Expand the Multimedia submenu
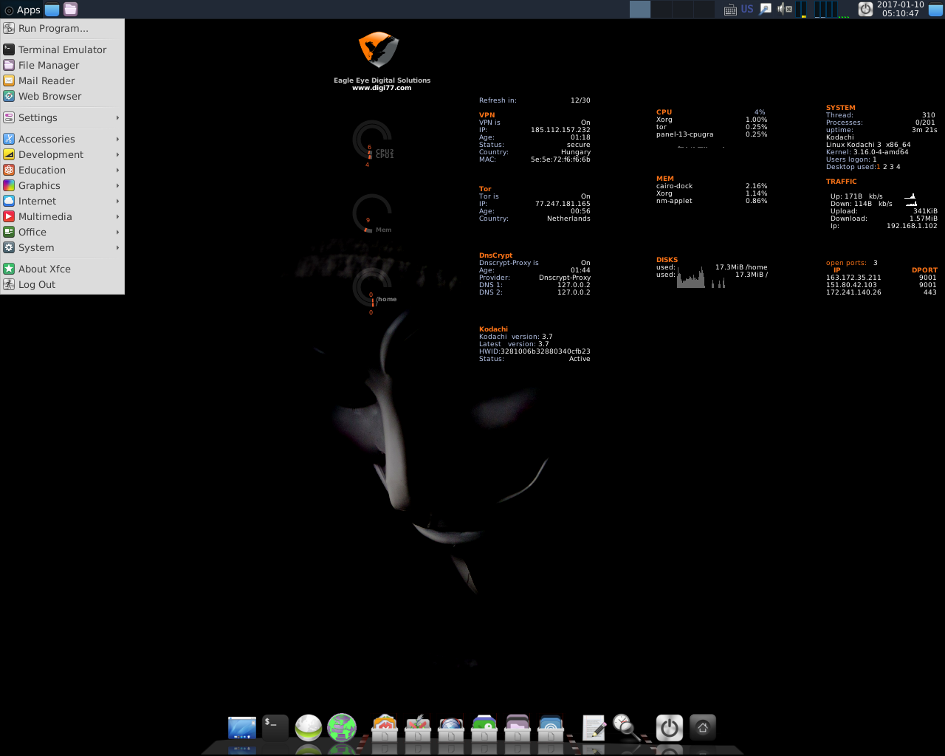 [62, 216]
